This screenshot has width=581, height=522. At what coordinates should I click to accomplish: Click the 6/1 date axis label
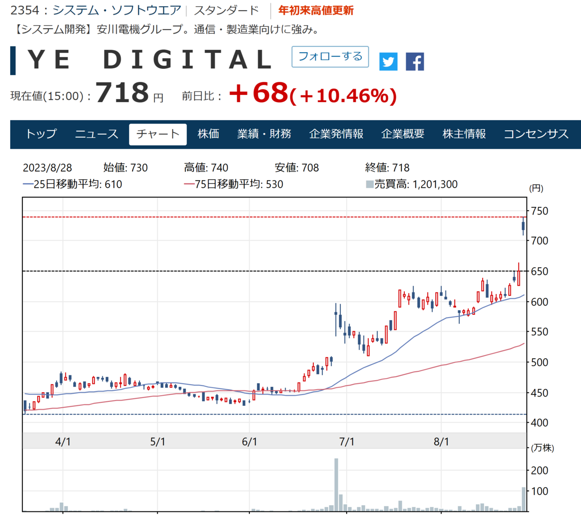[x=249, y=442]
